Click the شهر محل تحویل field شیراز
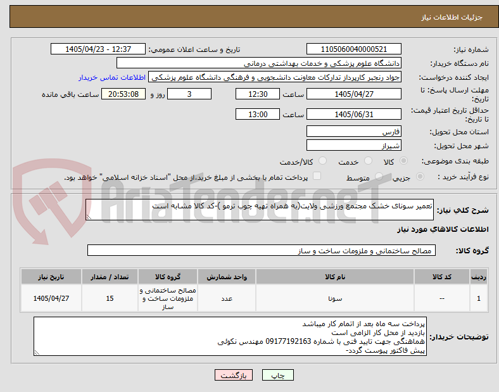Image resolution: width=499 pixels, height=392 pixels. 353,145
